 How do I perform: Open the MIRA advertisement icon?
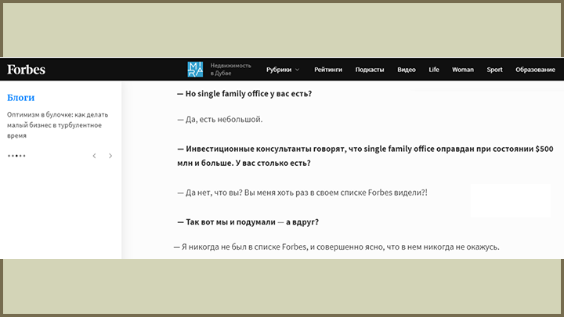point(195,70)
